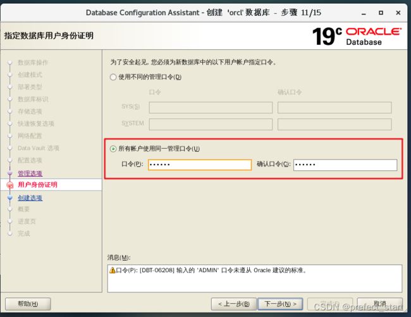This screenshot has width=411, height=317.
Task: Click the 创建选项 step bullet icon
Action: (x=10, y=197)
